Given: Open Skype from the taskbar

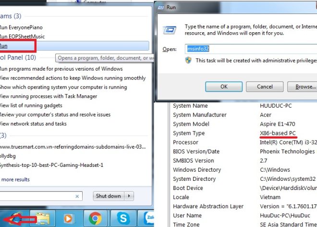Looking at the screenshot, I should (123, 218).
